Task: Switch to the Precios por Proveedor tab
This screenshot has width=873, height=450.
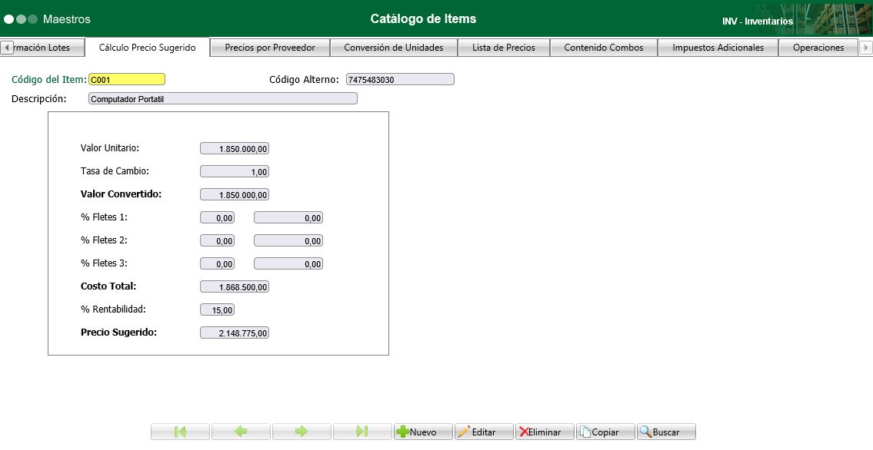Action: (x=269, y=47)
